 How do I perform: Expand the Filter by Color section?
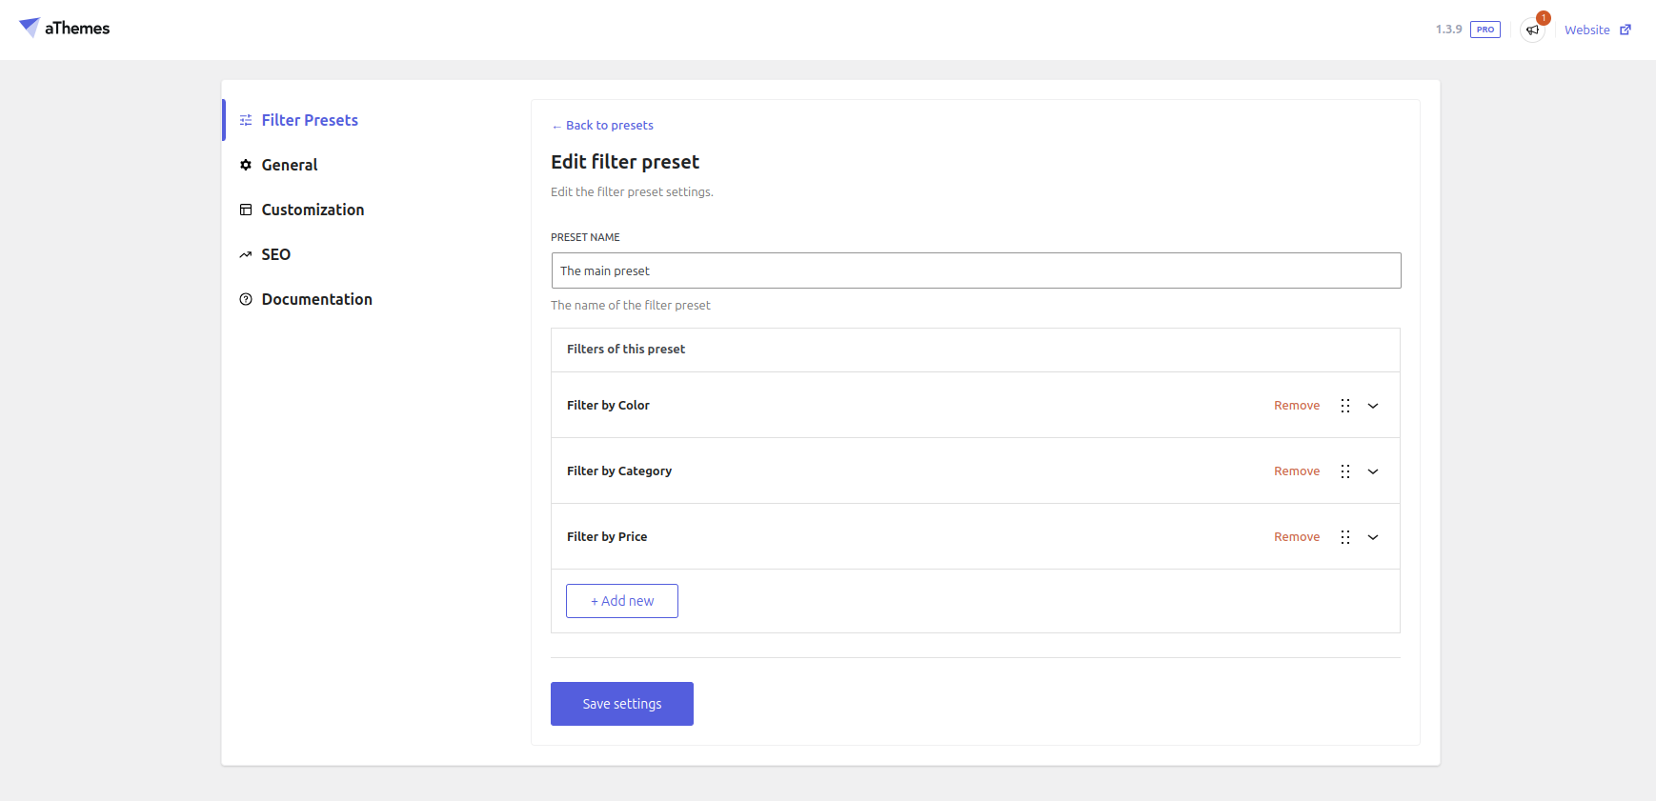point(1373,406)
